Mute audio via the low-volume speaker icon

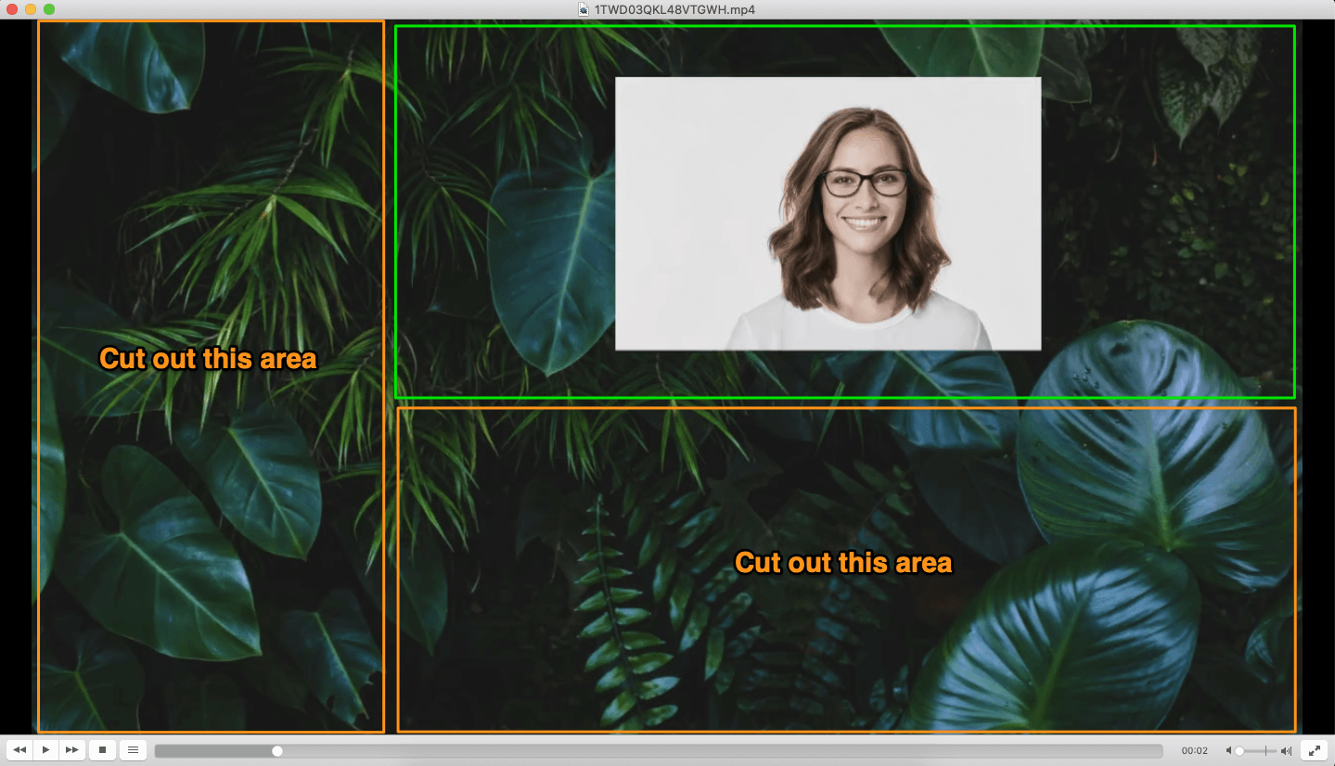tap(1229, 750)
